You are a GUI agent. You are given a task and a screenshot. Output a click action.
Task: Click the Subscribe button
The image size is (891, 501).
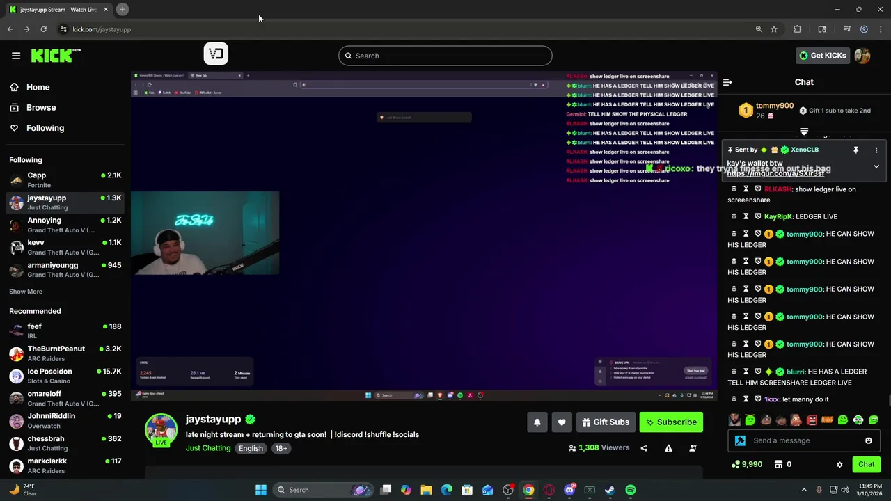pyautogui.click(x=671, y=422)
